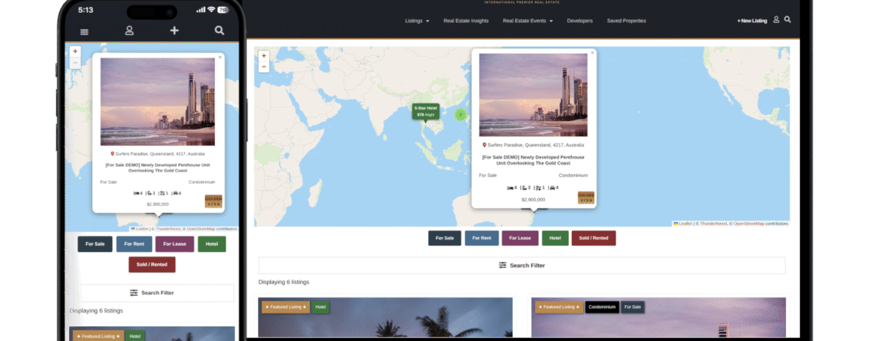Click the desktop header search icon
The image size is (875, 341).
click(787, 19)
